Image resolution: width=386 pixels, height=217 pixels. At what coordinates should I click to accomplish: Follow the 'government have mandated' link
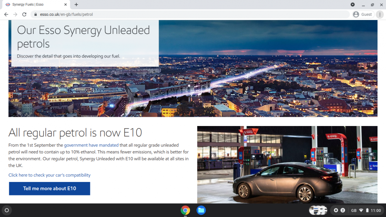91,145
